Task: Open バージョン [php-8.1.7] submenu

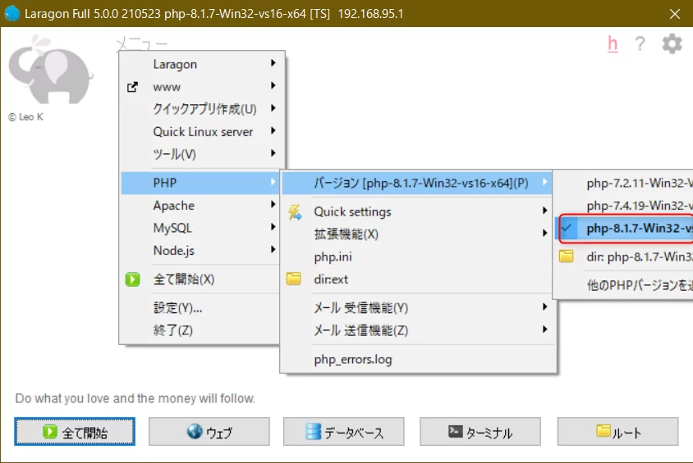Action: (417, 183)
